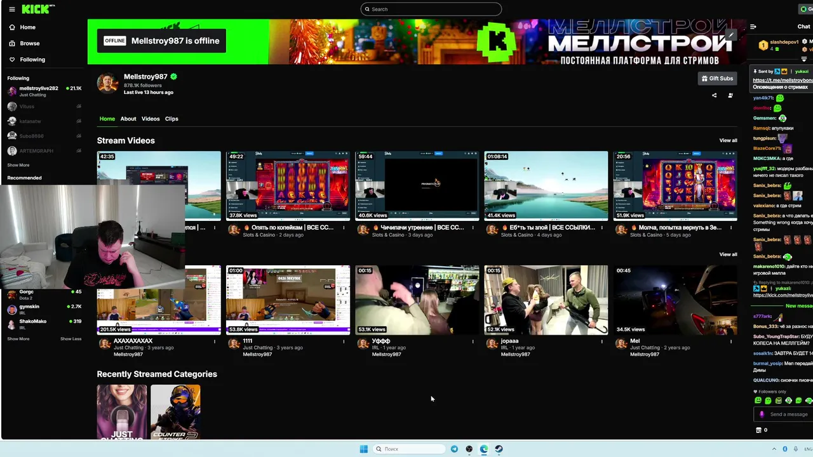Click the third green emote in chat bar
This screenshot has width=813, height=457.
(x=778, y=401)
